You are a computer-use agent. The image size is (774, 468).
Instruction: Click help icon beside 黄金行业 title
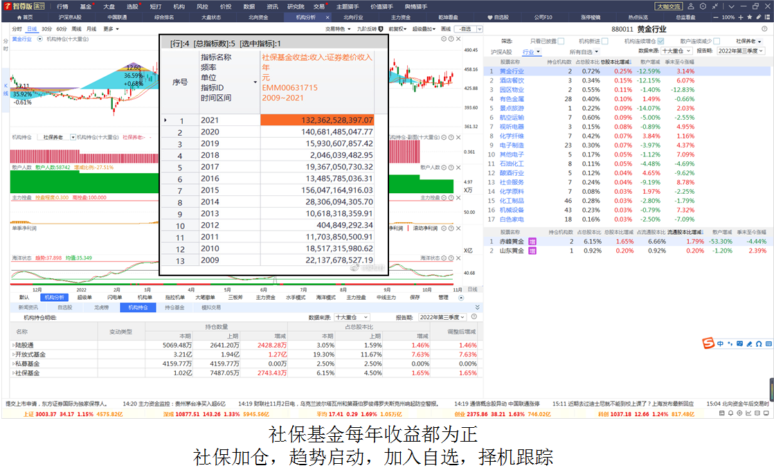(x=765, y=29)
